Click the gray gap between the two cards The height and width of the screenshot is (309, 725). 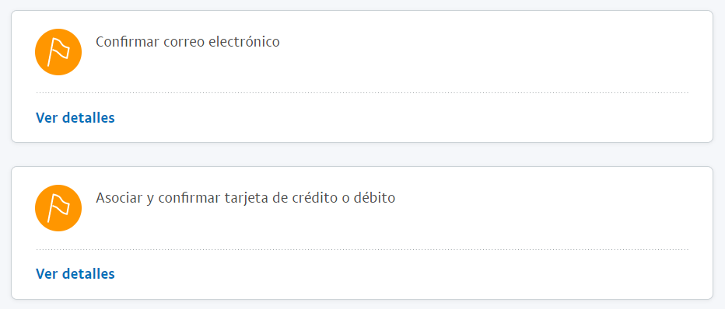(x=362, y=154)
